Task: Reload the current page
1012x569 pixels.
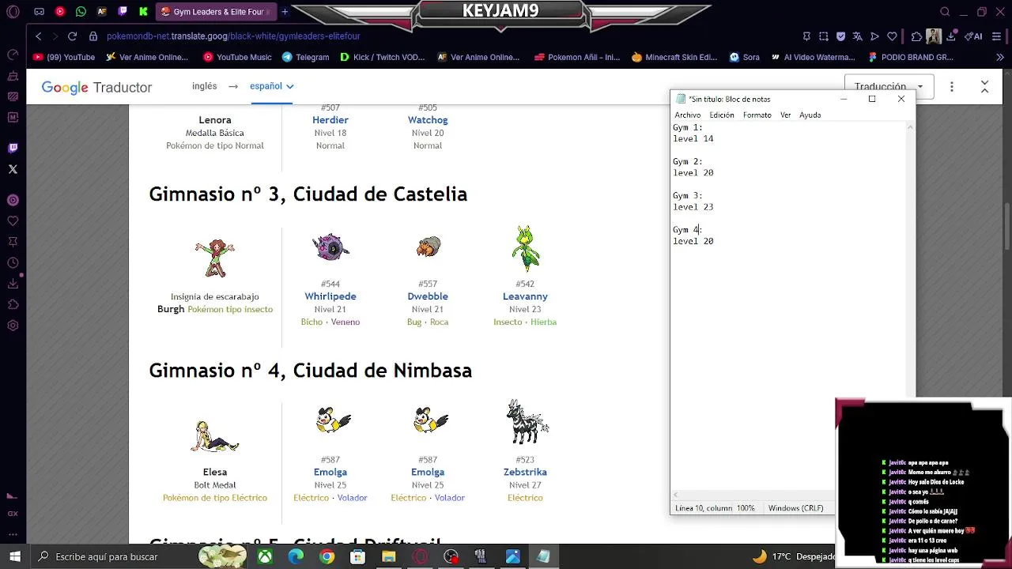Action: pyautogui.click(x=72, y=36)
